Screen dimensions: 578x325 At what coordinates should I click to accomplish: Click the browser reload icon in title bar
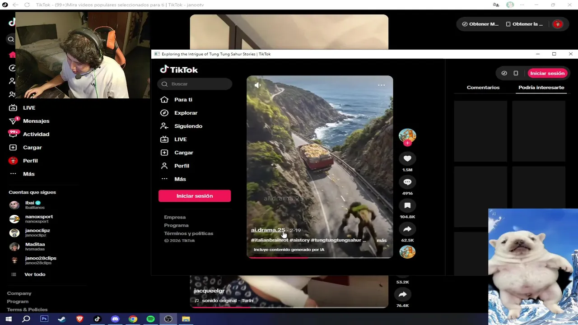click(27, 5)
